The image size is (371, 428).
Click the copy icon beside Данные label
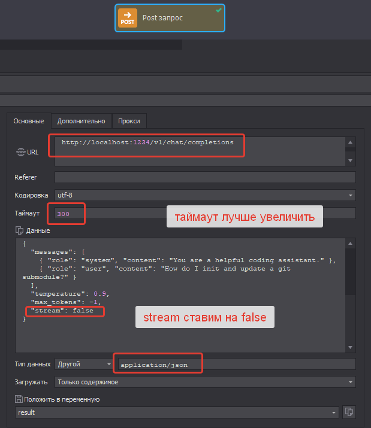pyautogui.click(x=19, y=230)
